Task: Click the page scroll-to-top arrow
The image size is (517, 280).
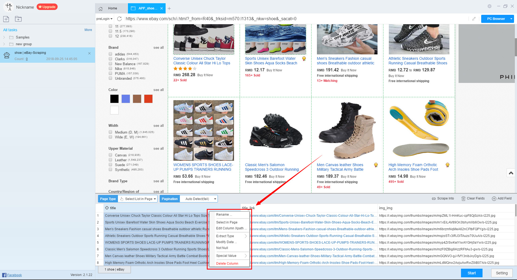Action: 511,173
